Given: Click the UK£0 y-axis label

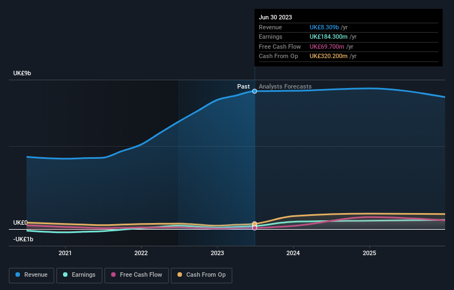Looking at the screenshot, I should tap(20, 223).
